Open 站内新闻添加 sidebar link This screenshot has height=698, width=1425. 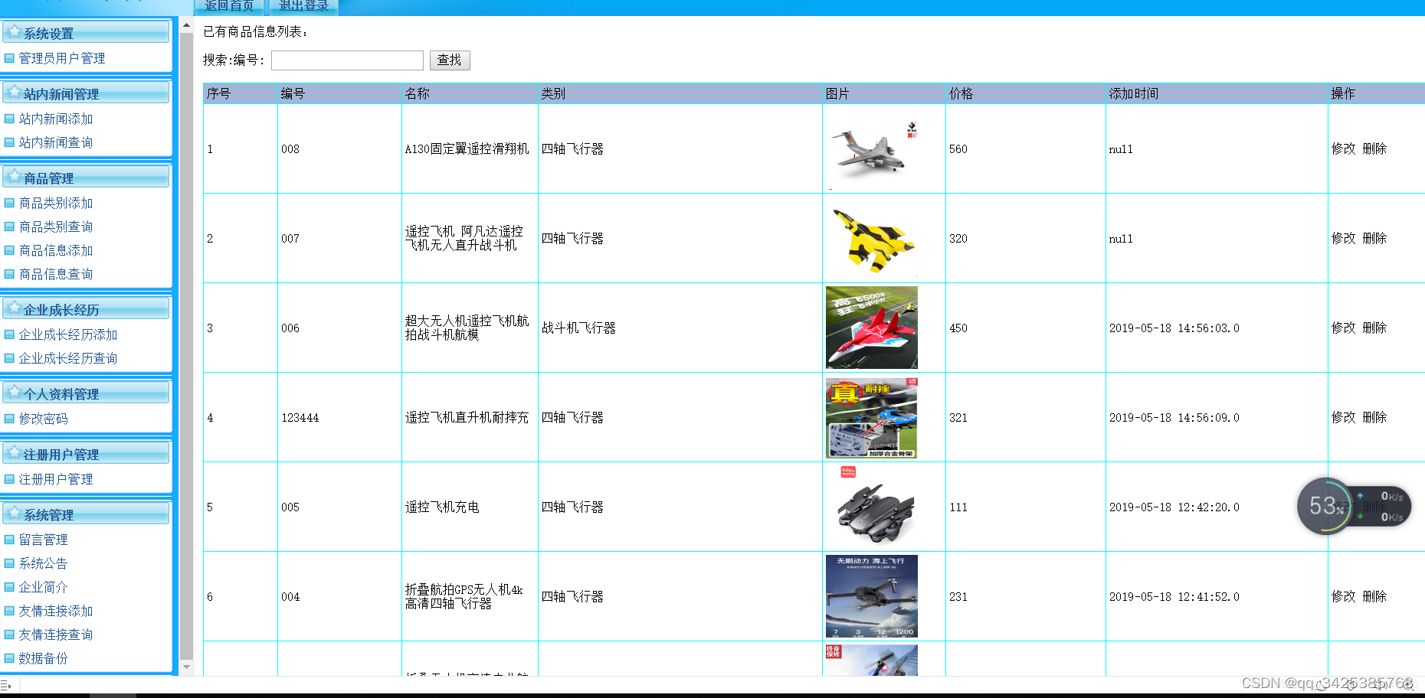click(56, 119)
